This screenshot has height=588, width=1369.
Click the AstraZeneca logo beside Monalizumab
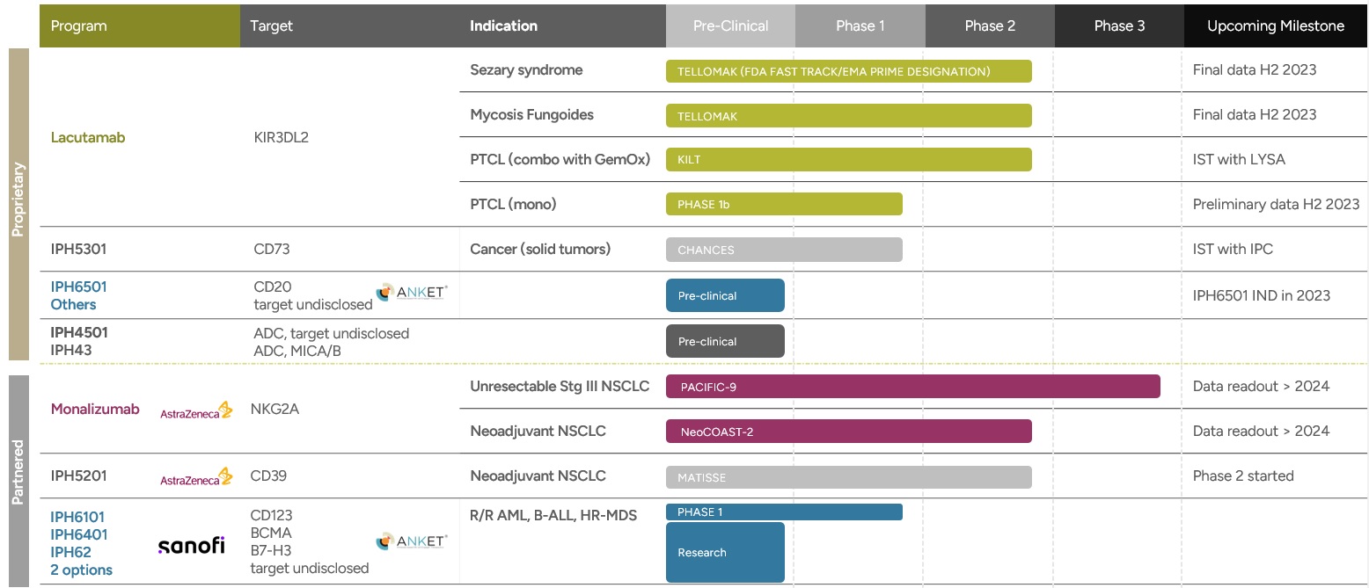click(x=196, y=410)
